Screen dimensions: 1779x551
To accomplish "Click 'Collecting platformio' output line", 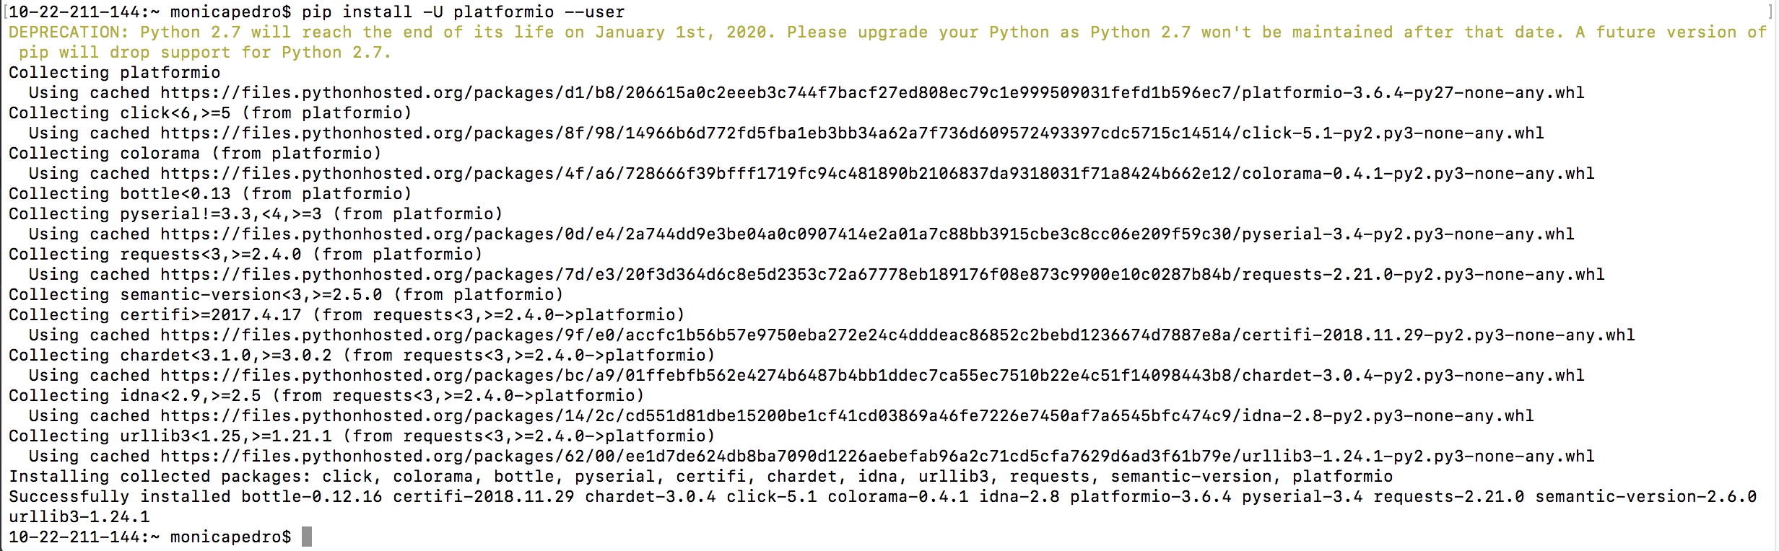I will coord(115,73).
